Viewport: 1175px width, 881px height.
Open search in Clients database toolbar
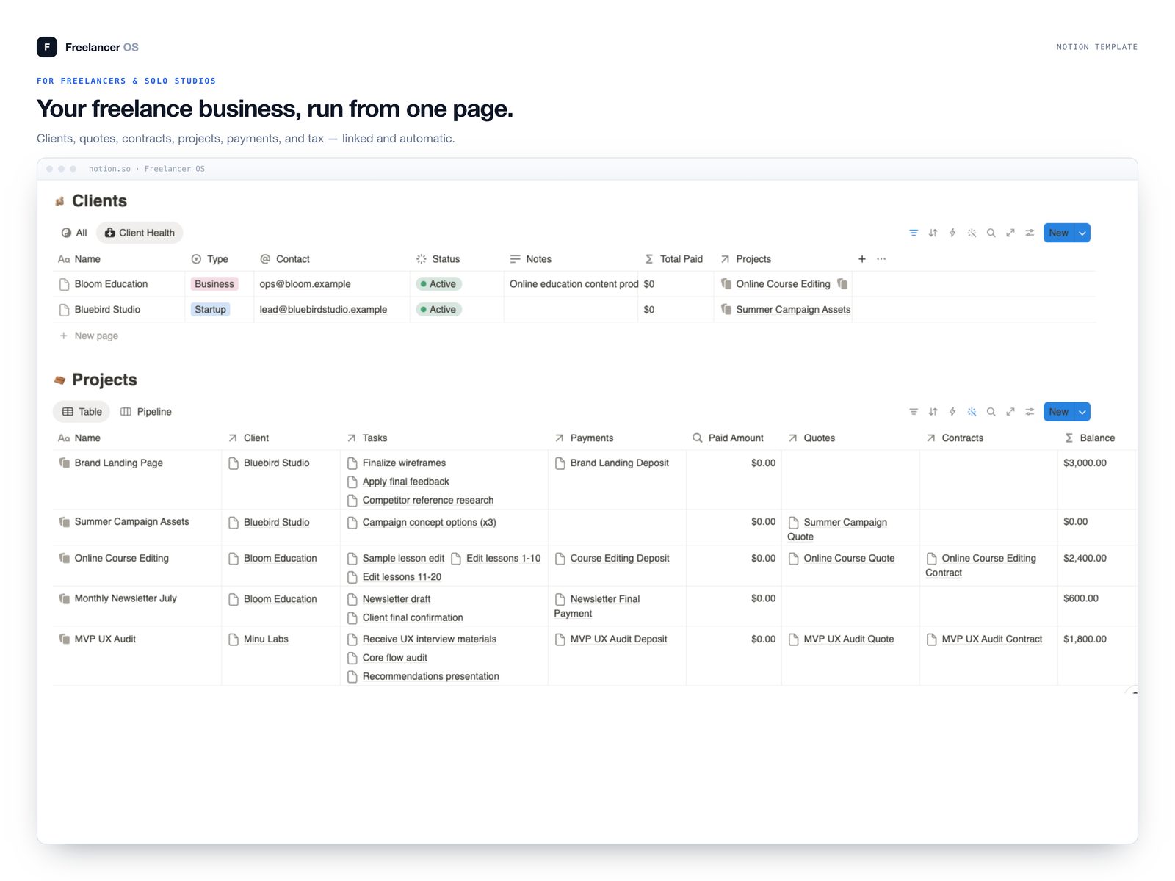pyautogui.click(x=991, y=233)
